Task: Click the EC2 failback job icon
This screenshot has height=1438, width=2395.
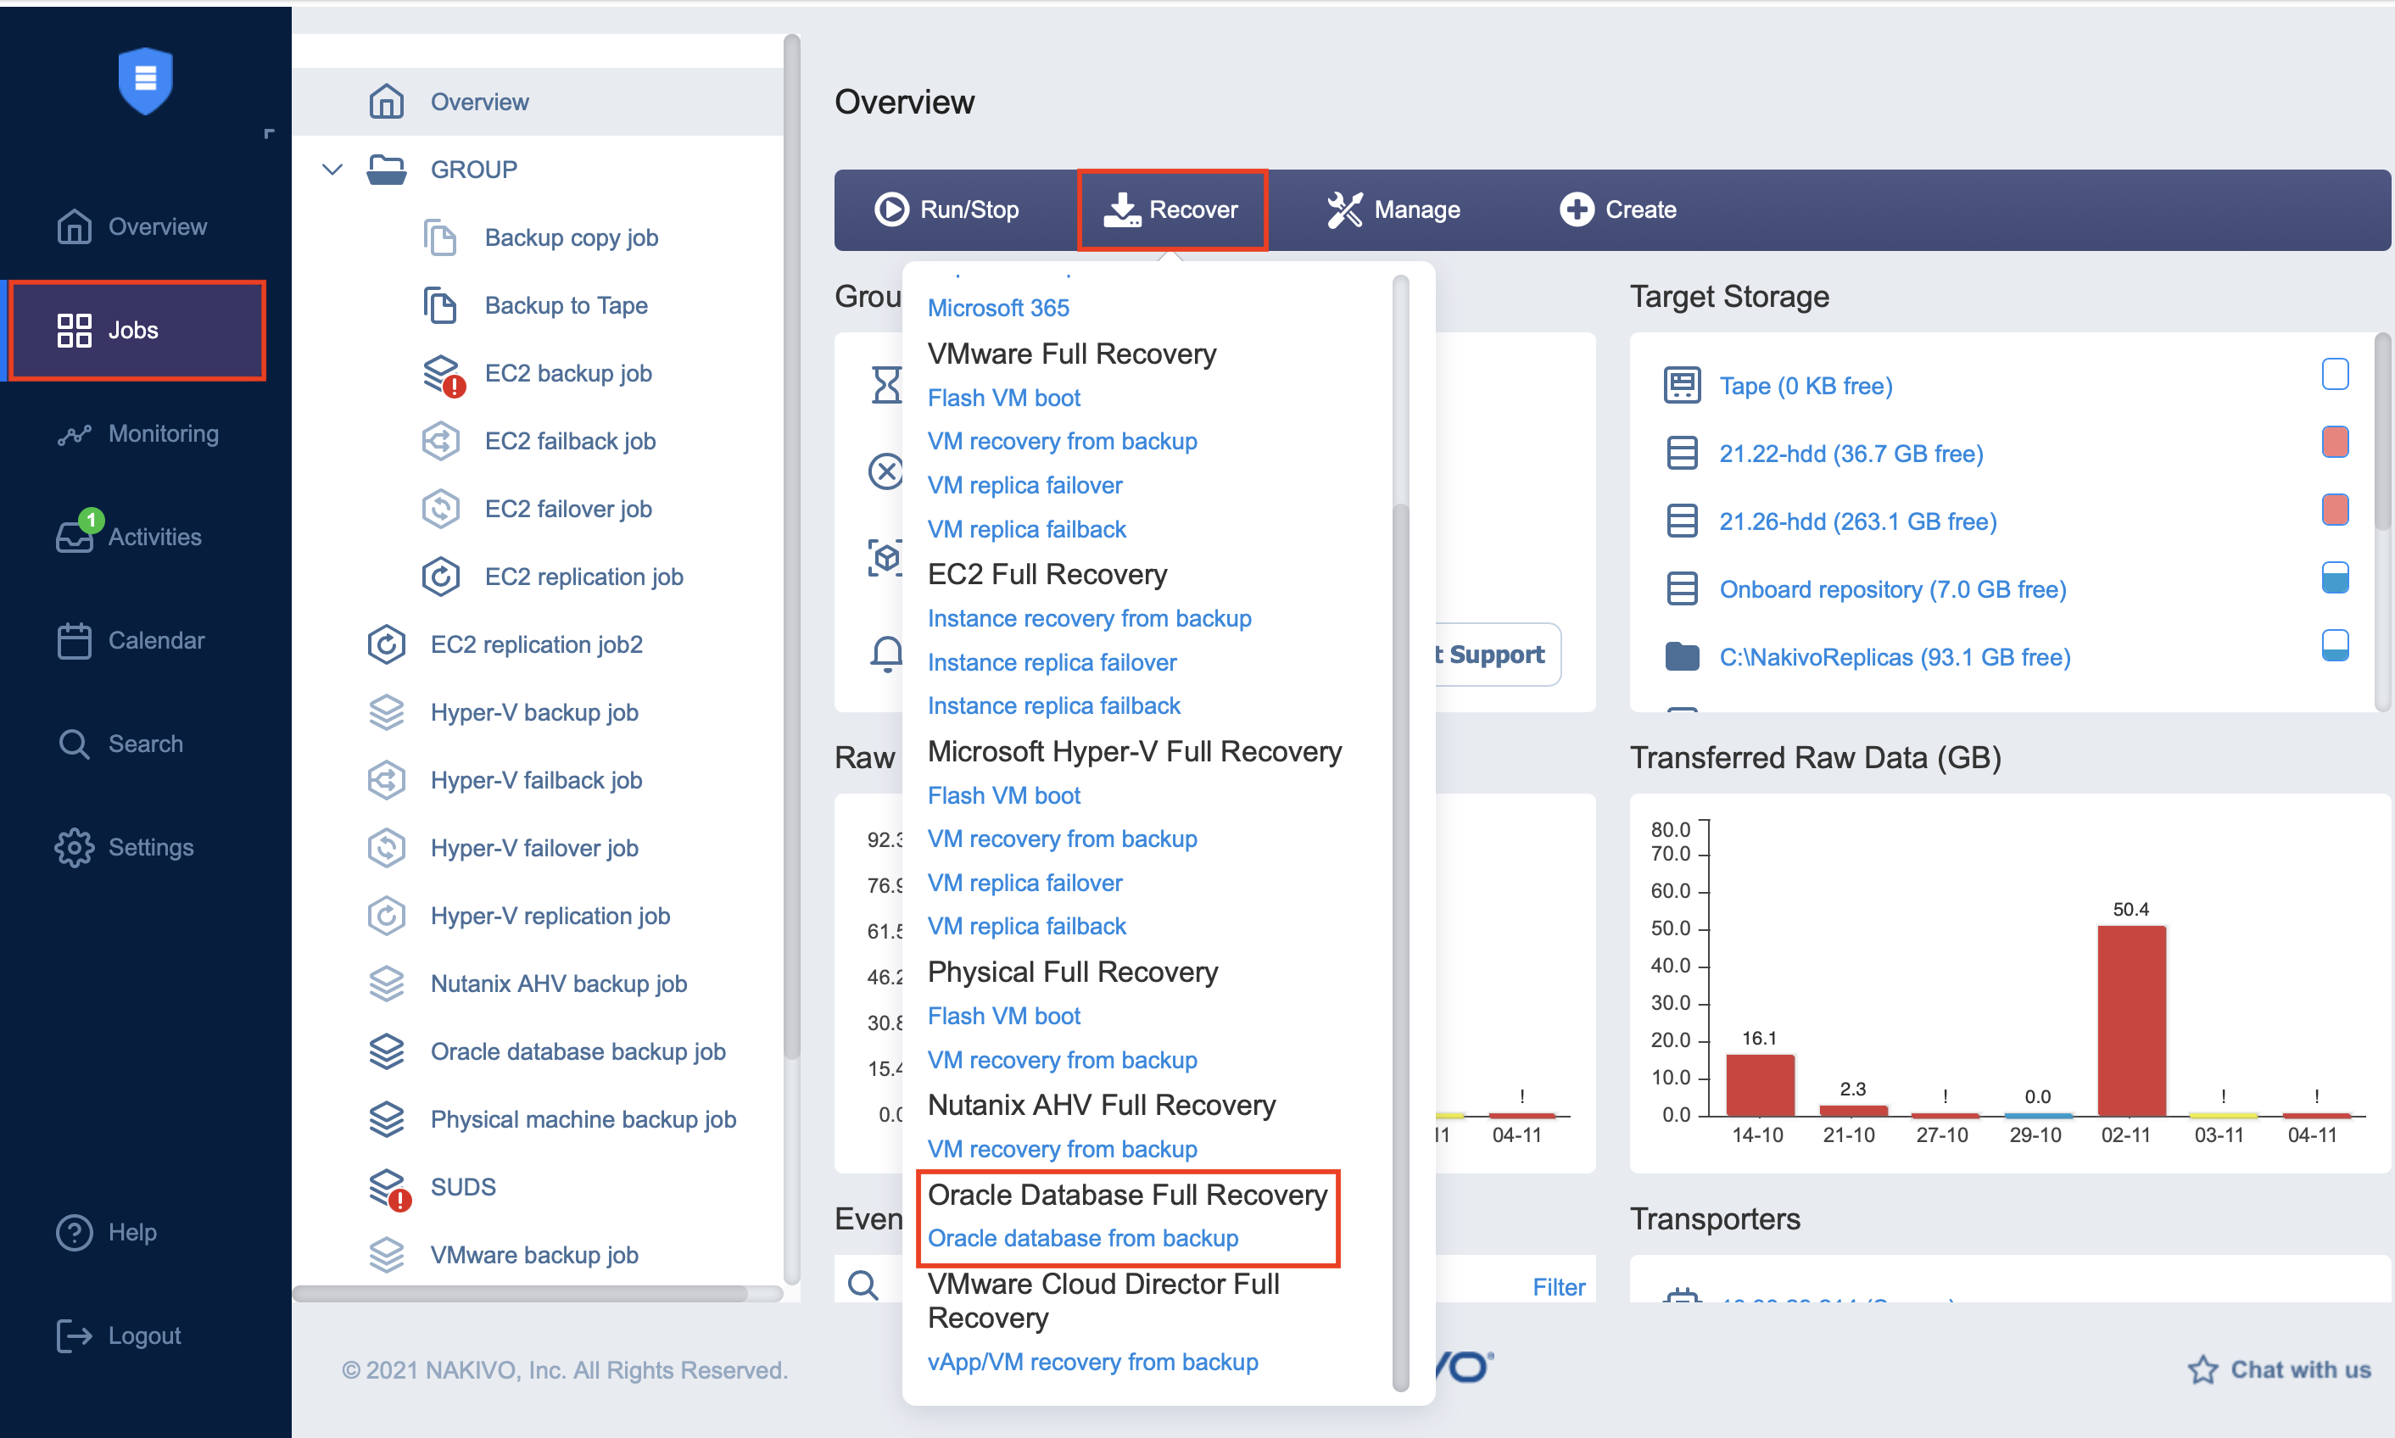Action: 440,441
